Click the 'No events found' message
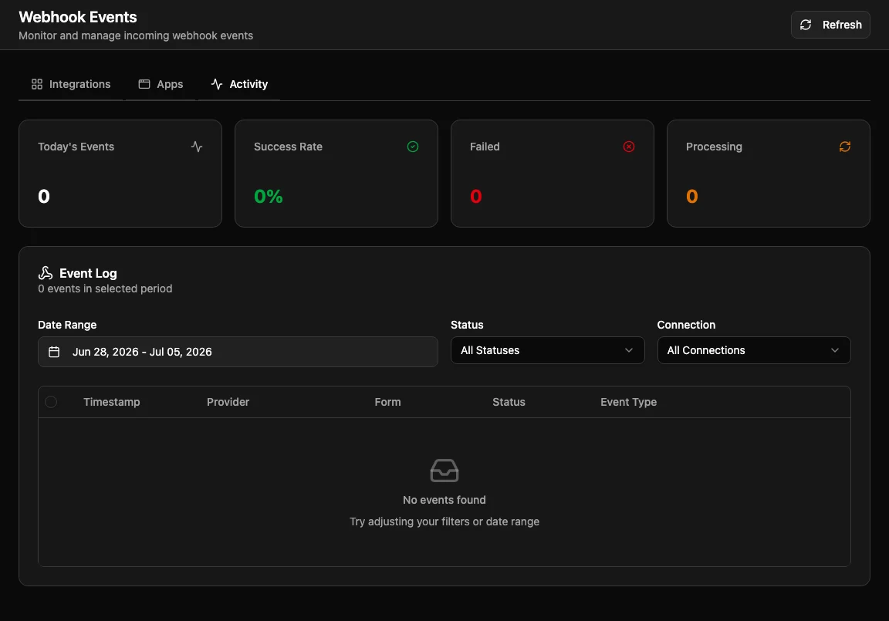Image resolution: width=889 pixels, height=621 pixels. [x=444, y=500]
